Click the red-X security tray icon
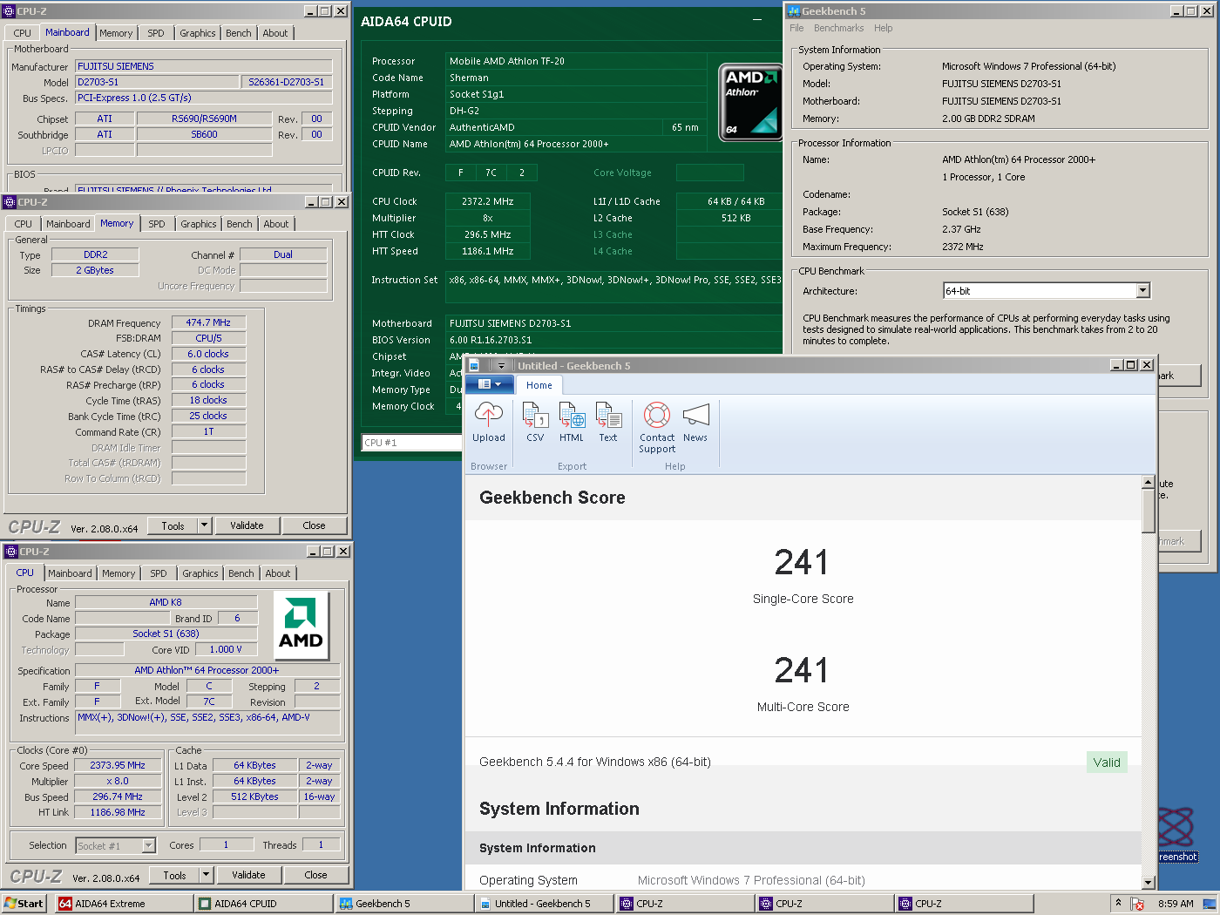The width and height of the screenshot is (1220, 915). [x=1137, y=904]
